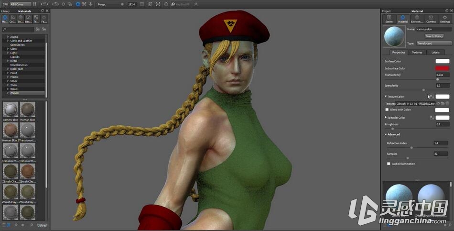Image resolution: width=454 pixels, height=231 pixels.
Task: Expand the Axalta material folder
Action: 8,37
